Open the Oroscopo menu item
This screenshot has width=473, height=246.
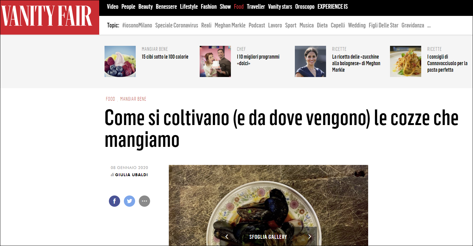tap(305, 7)
